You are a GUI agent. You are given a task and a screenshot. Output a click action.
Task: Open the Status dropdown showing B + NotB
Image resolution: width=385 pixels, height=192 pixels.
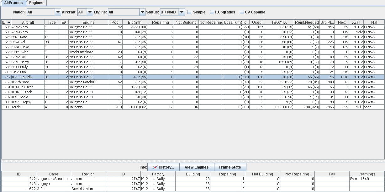click(x=182, y=12)
